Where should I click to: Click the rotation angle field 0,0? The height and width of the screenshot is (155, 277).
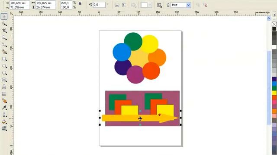pyautogui.click(x=99, y=5)
